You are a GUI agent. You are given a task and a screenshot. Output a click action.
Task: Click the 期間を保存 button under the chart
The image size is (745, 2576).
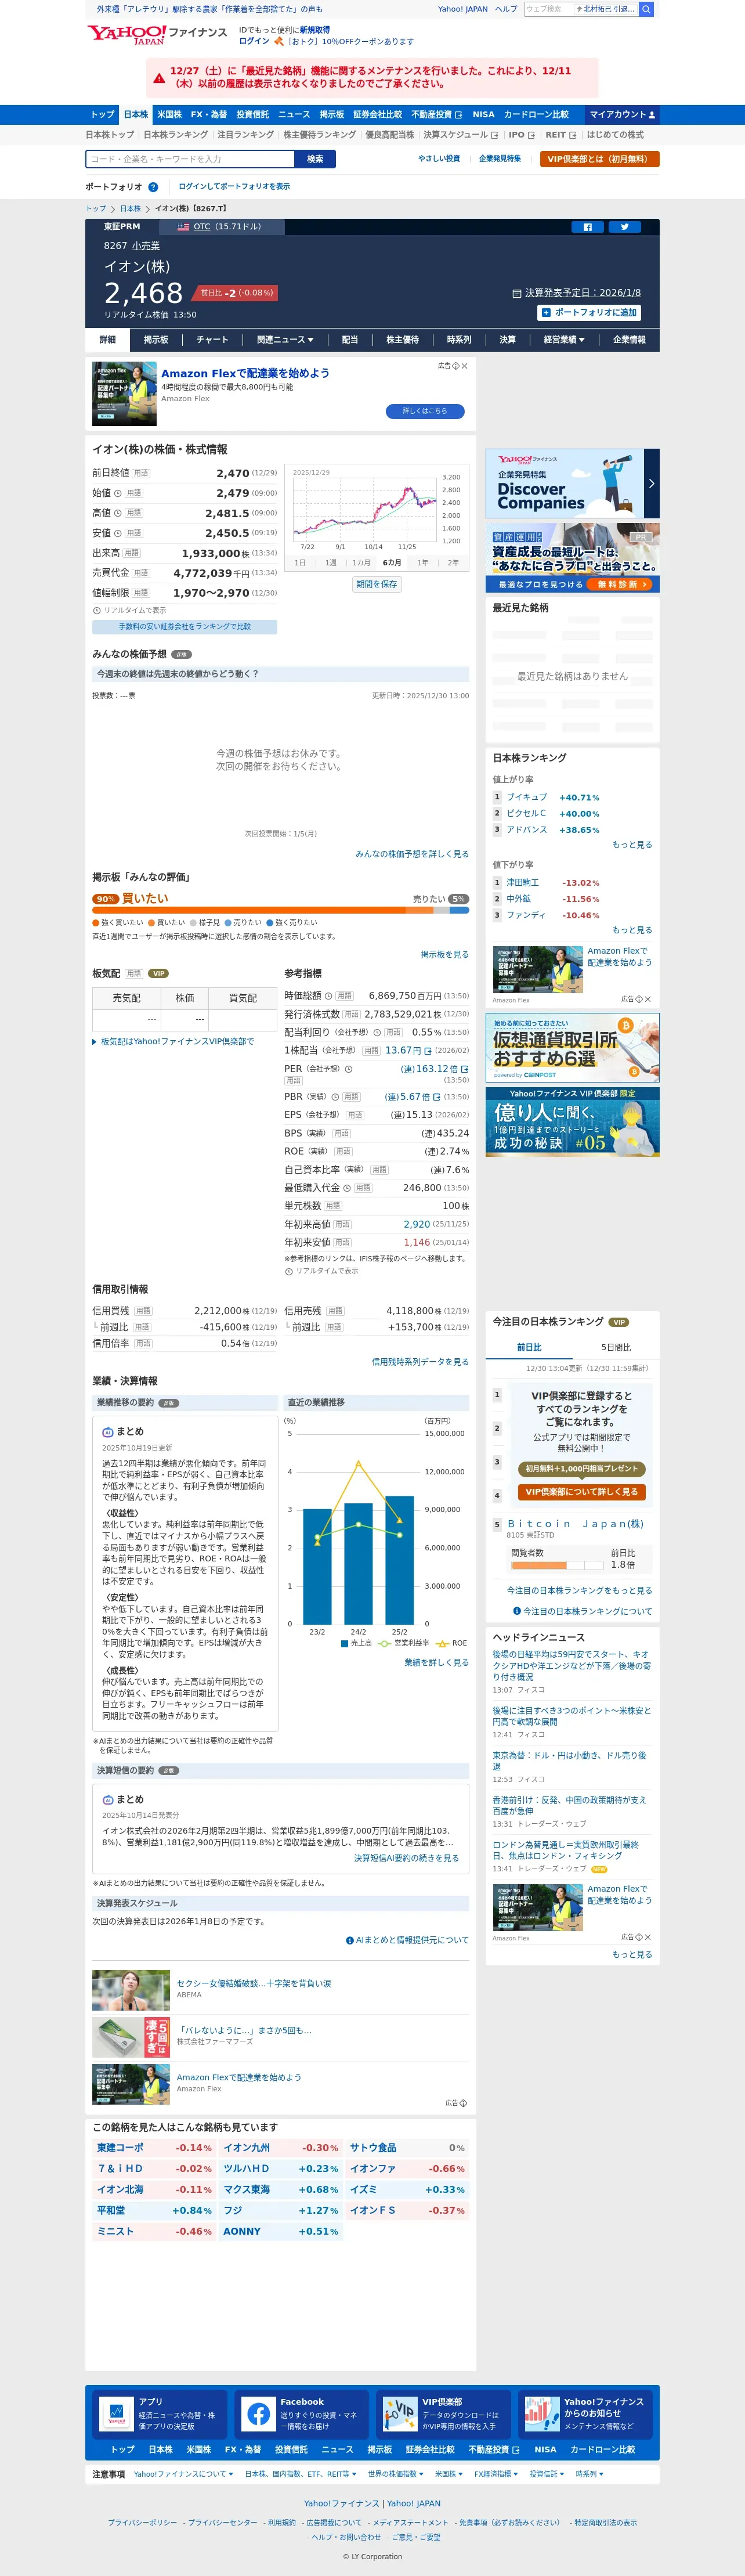(377, 584)
